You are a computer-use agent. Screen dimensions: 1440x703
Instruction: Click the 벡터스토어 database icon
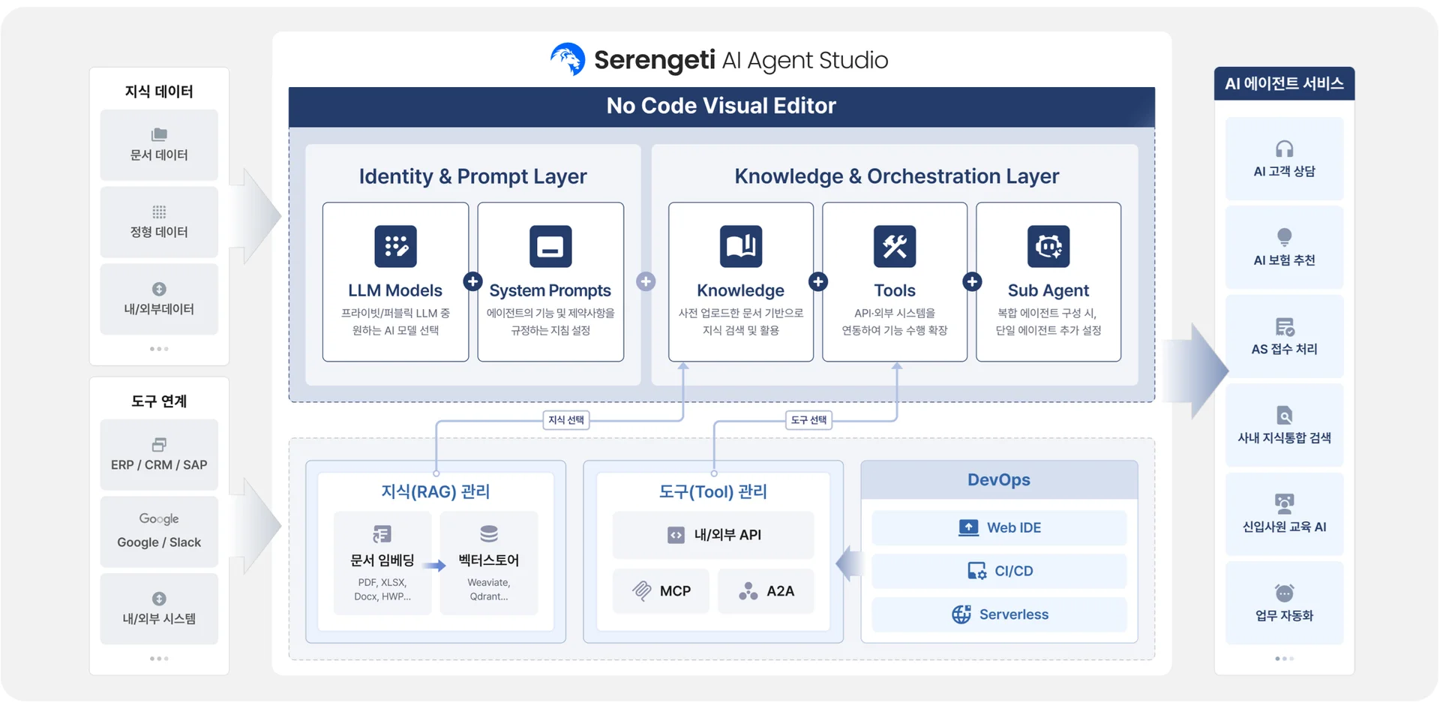pos(488,534)
